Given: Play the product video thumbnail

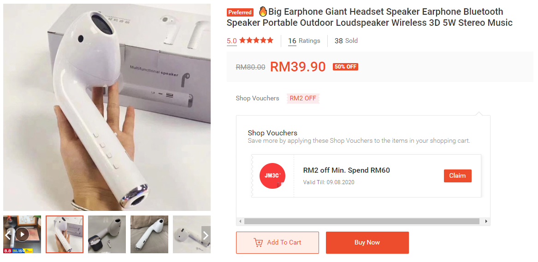Looking at the screenshot, I should [x=22, y=234].
